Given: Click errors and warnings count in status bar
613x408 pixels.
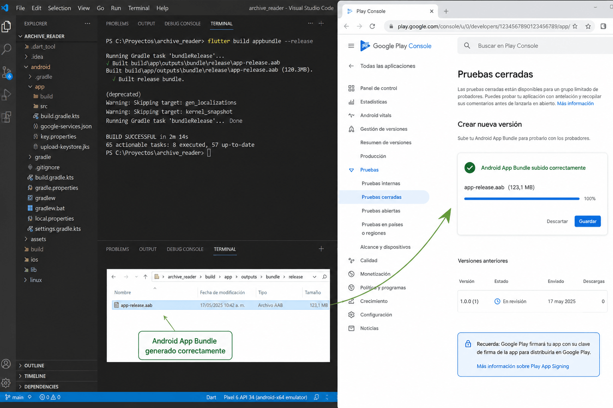Looking at the screenshot, I should 50,397.
